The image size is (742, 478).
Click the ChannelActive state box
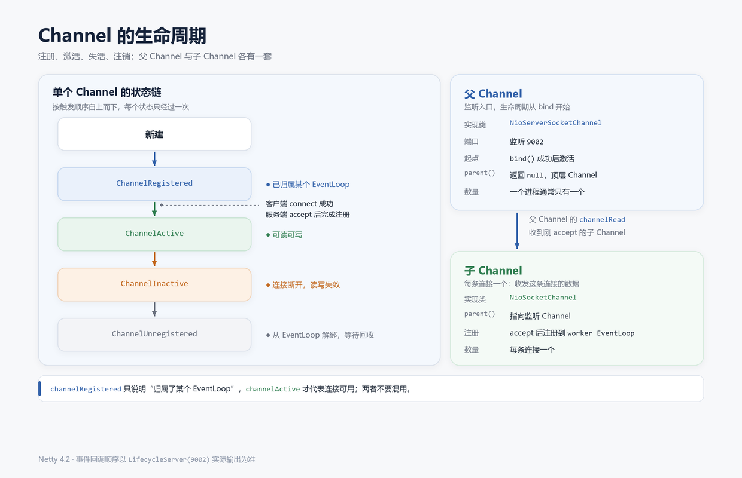154,234
